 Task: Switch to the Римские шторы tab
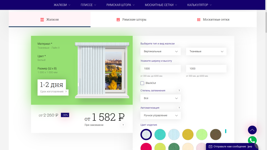point(131,19)
